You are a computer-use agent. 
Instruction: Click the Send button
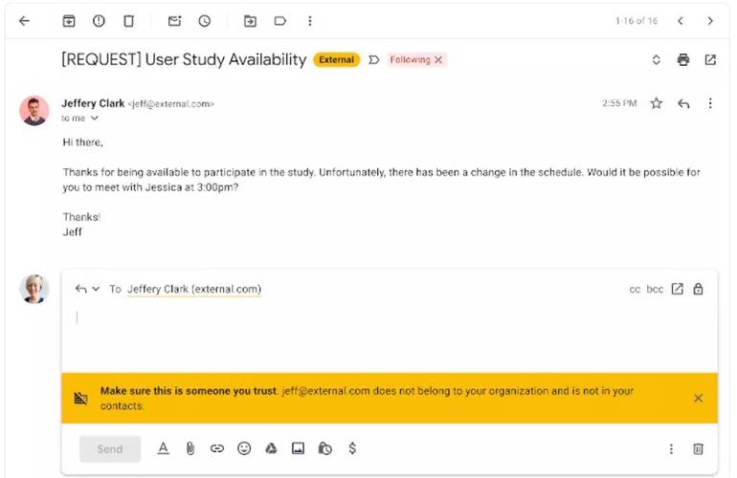(x=110, y=449)
